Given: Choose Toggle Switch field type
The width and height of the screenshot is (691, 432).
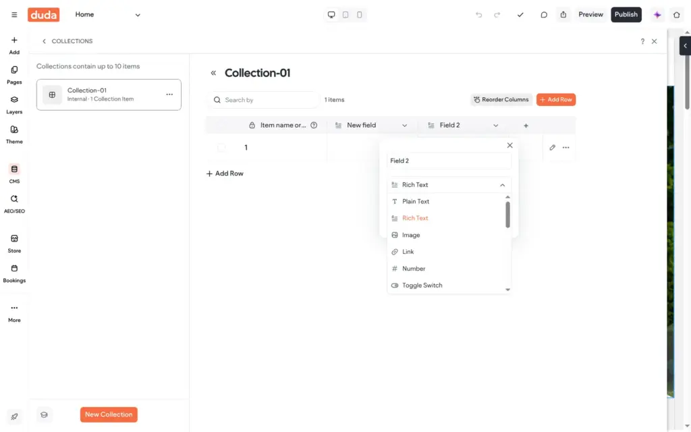Looking at the screenshot, I should (447, 286).
